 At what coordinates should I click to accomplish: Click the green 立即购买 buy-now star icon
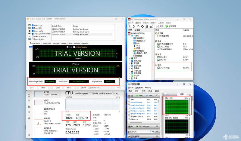[167, 26]
